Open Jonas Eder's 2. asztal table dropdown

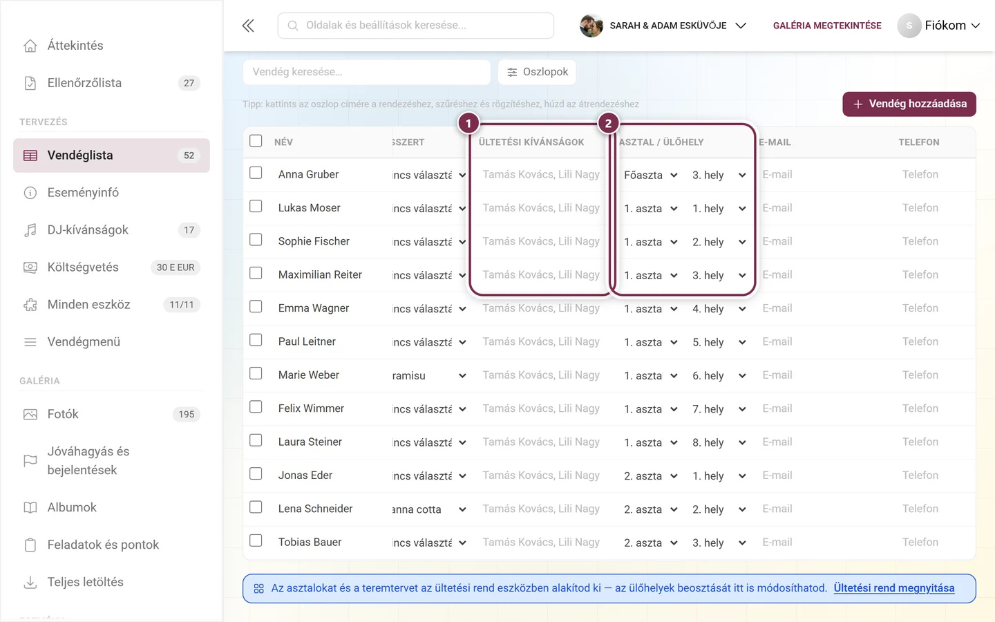point(650,476)
